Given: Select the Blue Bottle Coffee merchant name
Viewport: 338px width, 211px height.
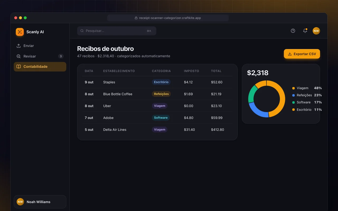Looking at the screenshot, I should pyautogui.click(x=118, y=94).
